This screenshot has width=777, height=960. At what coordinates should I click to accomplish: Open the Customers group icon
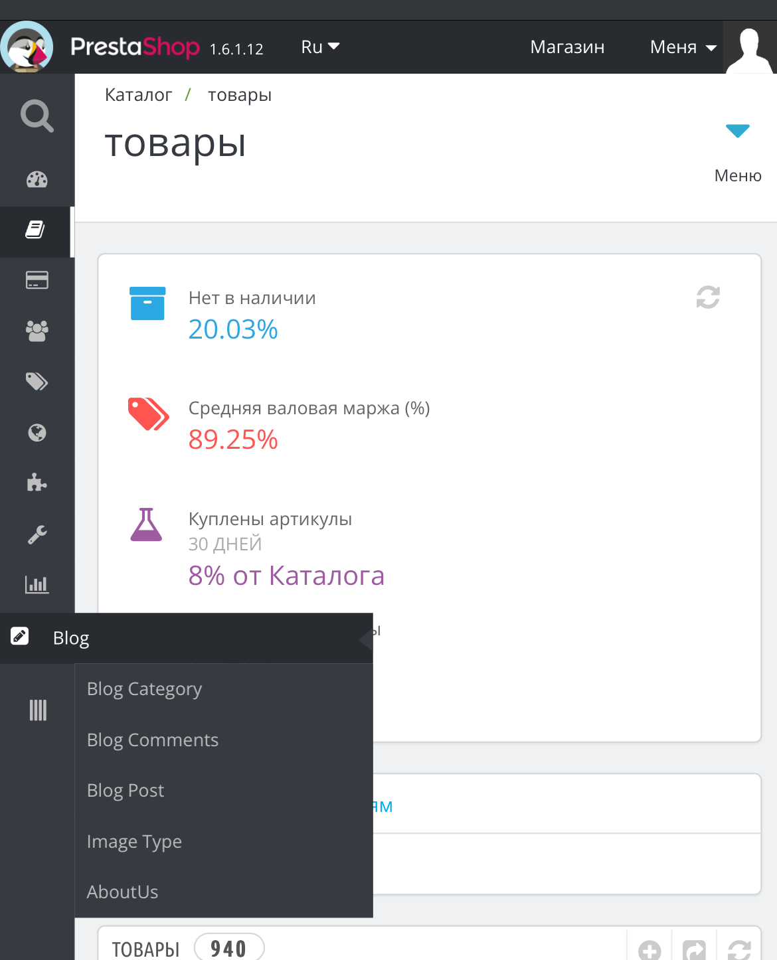[x=37, y=331]
